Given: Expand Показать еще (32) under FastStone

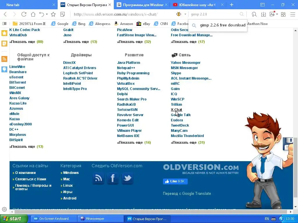Looking at the screenshot, I should tap(134, 42).
